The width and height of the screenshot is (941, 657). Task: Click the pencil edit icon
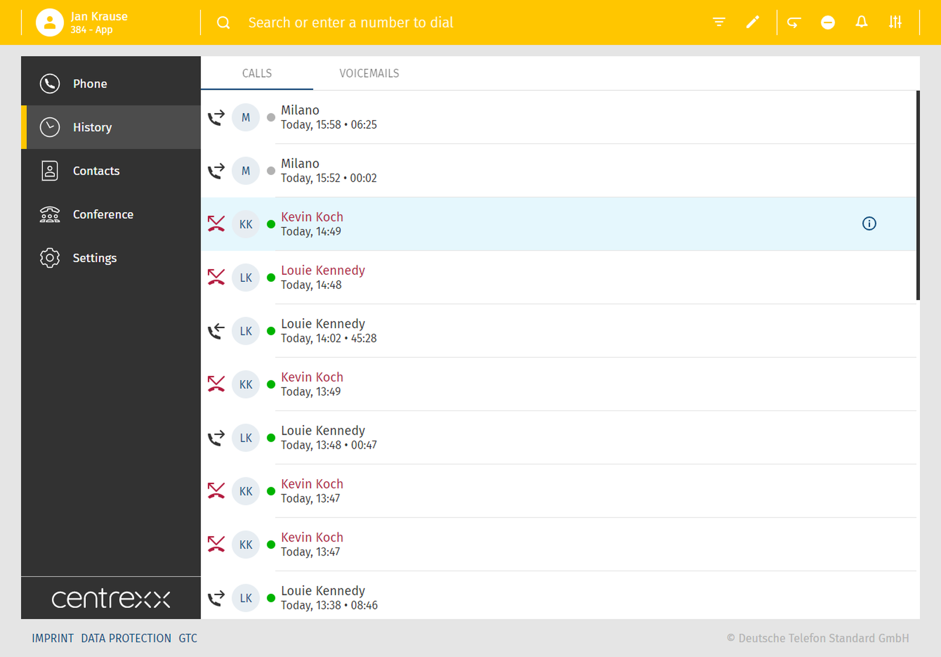752,22
